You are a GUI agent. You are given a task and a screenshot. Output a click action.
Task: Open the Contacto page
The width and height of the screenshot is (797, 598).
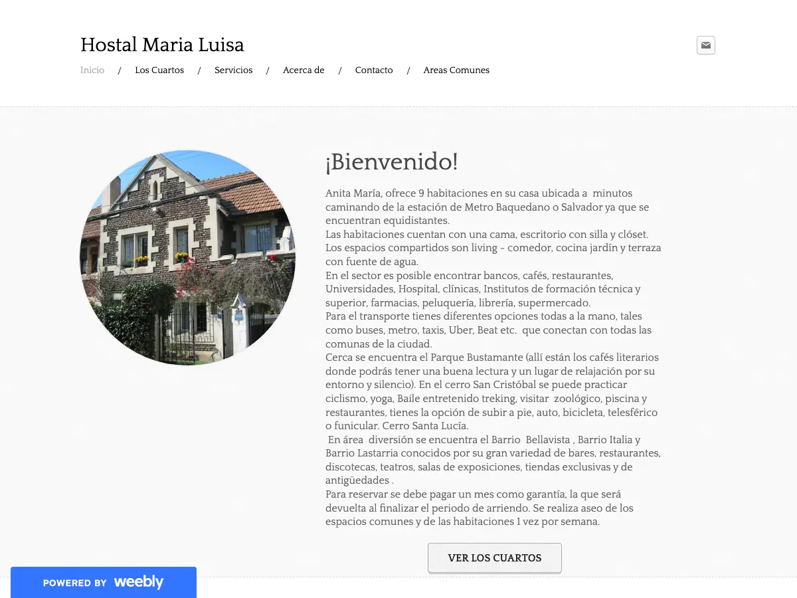pyautogui.click(x=374, y=70)
